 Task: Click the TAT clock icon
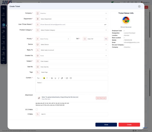[85, 39]
